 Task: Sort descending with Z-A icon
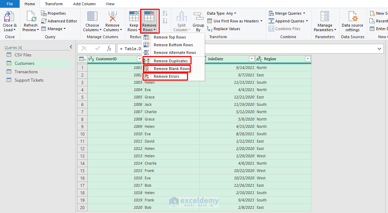pos(165,21)
